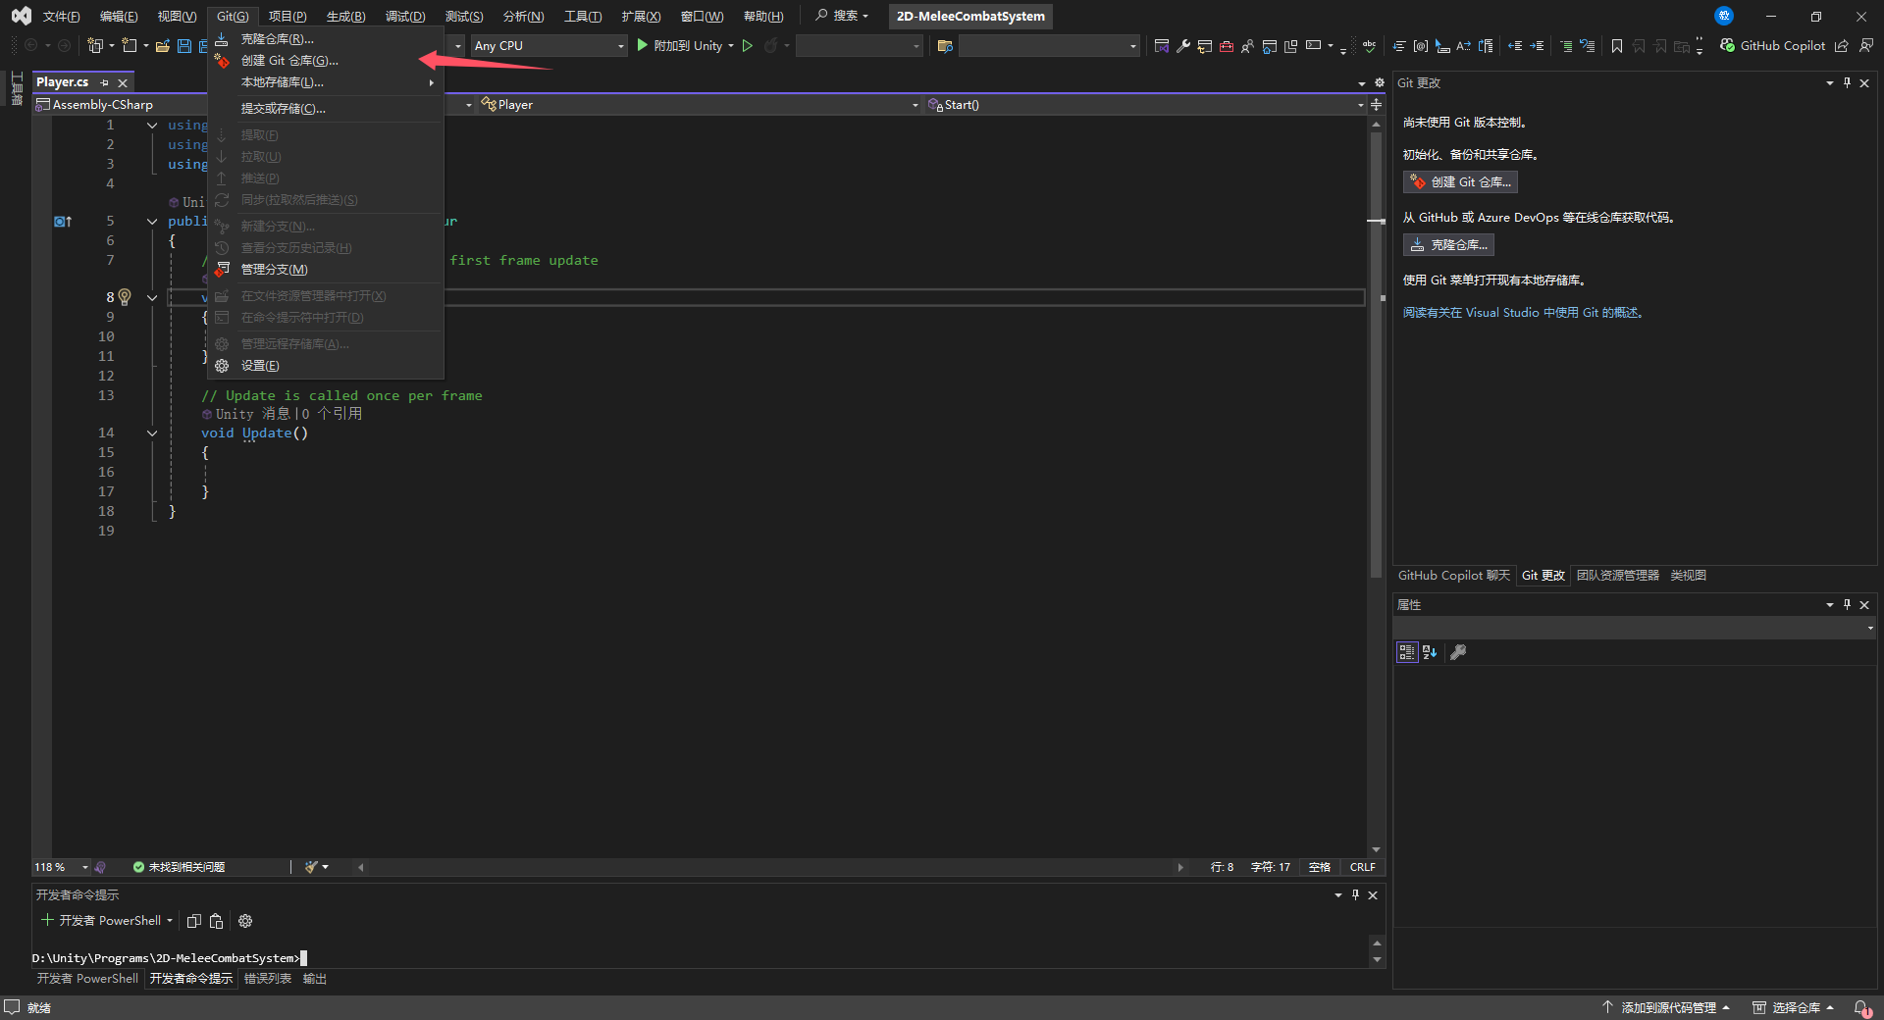Viewport: 1884px width, 1020px height.
Task: Click categorized view icon in Properties panel
Action: (x=1407, y=652)
